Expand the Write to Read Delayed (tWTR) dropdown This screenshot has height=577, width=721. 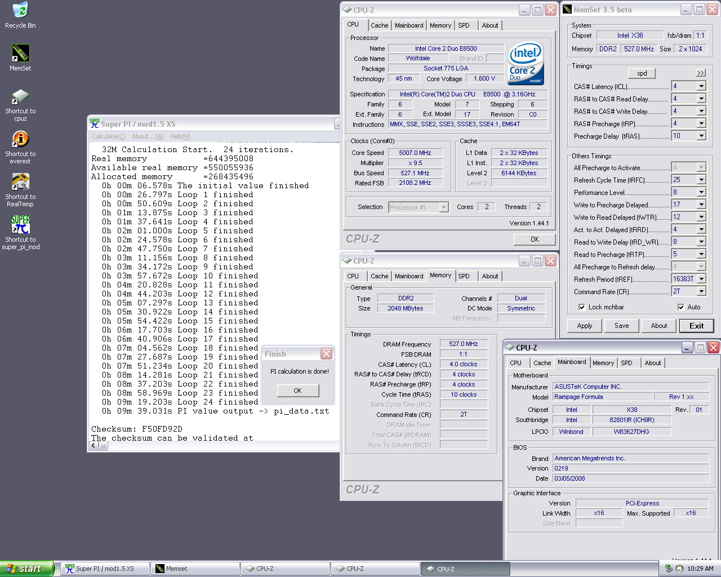click(x=701, y=217)
